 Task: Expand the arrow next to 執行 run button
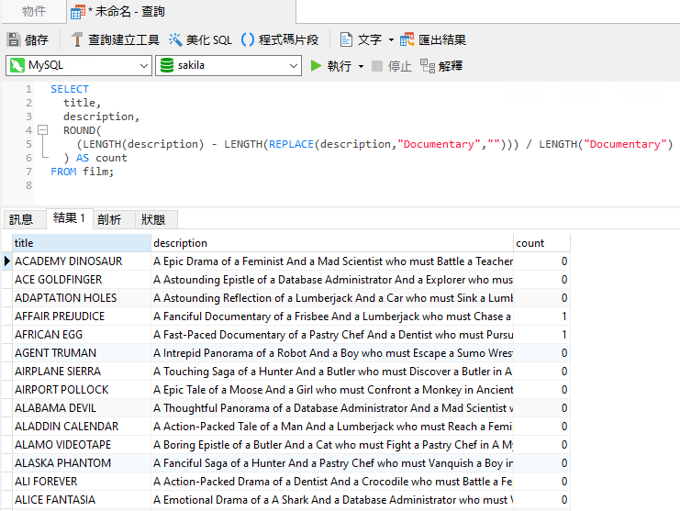[361, 66]
